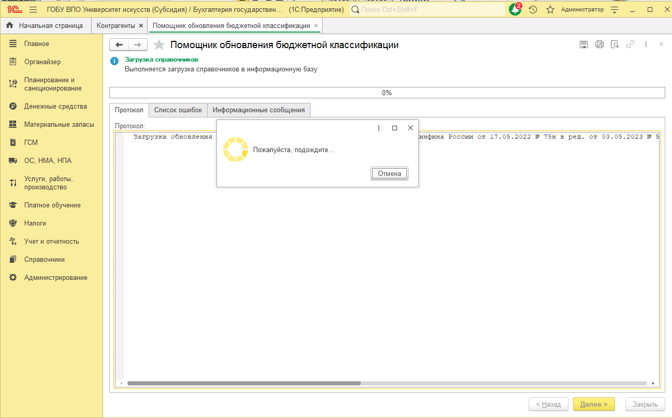Click the Администратор user name
This screenshot has width=672, height=418.
pos(582,10)
